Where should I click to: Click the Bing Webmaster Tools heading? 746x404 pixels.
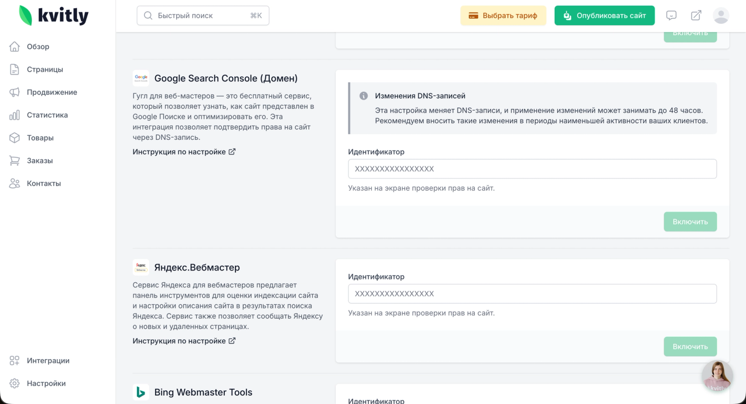coord(204,392)
